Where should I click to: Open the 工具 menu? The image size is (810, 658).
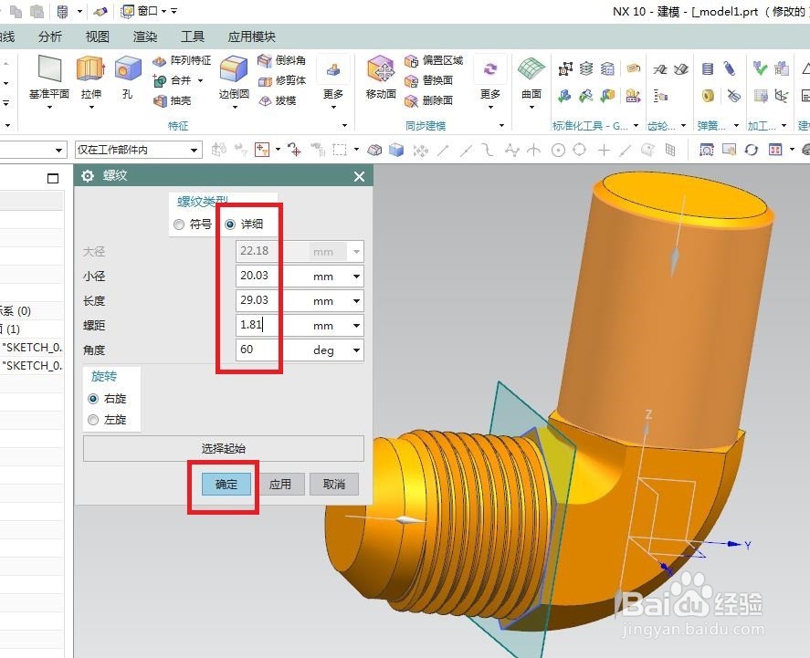click(x=193, y=37)
